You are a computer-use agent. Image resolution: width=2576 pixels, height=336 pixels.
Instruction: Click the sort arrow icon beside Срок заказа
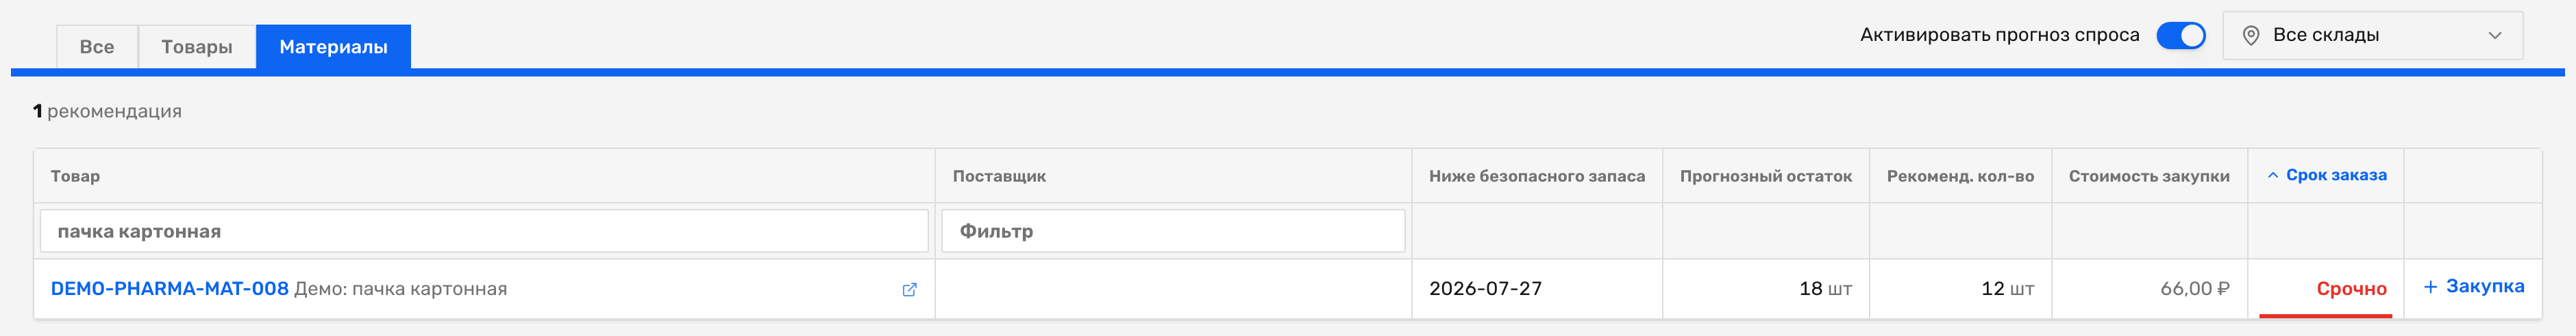[x=2272, y=176]
